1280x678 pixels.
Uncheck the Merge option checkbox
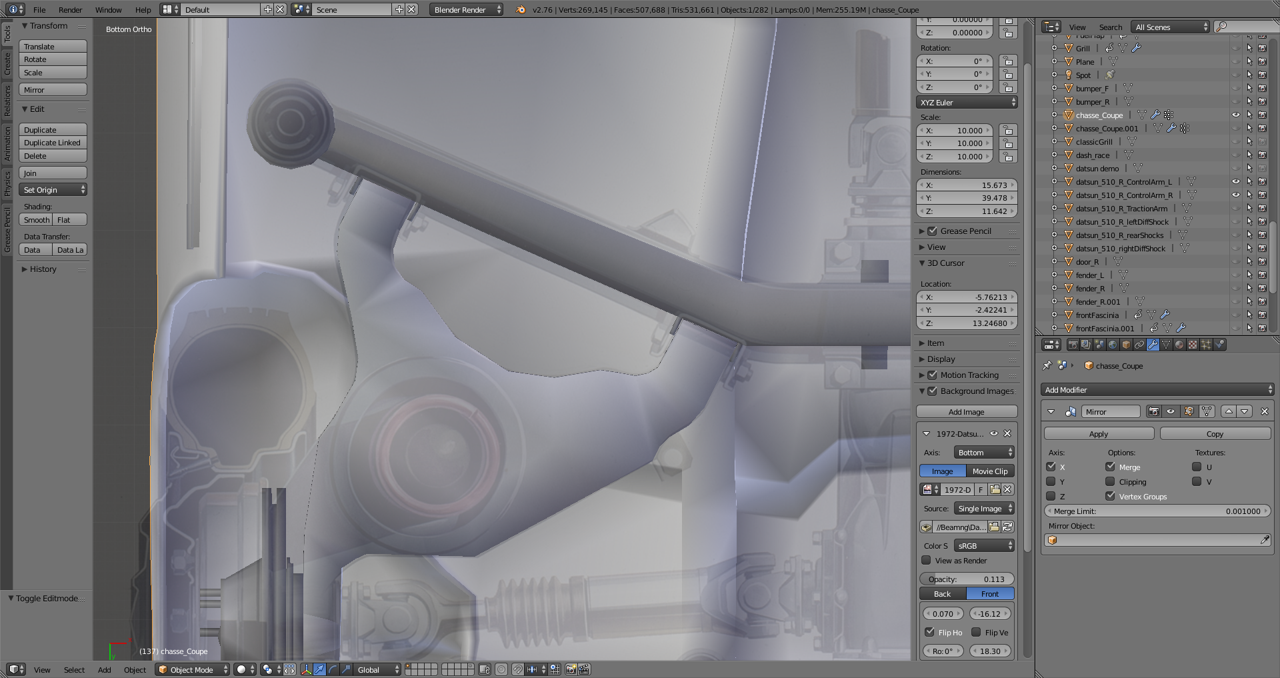coord(1110,467)
